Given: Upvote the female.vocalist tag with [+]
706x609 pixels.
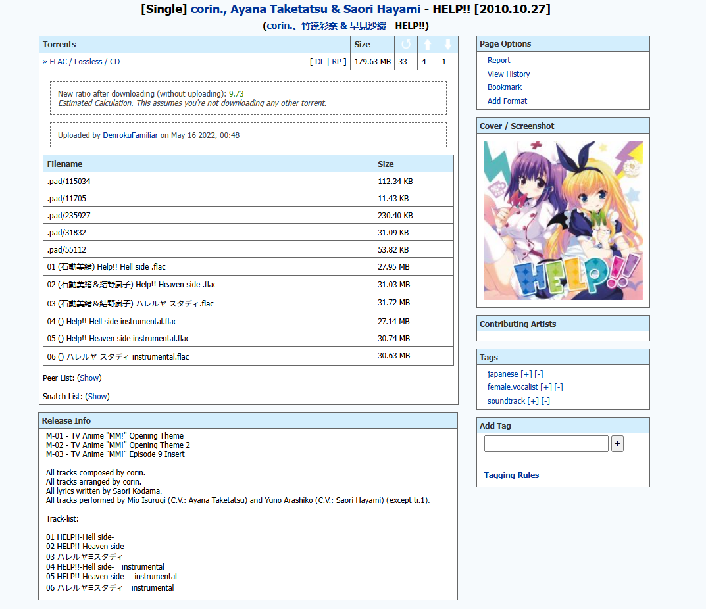Looking at the screenshot, I should coord(545,387).
